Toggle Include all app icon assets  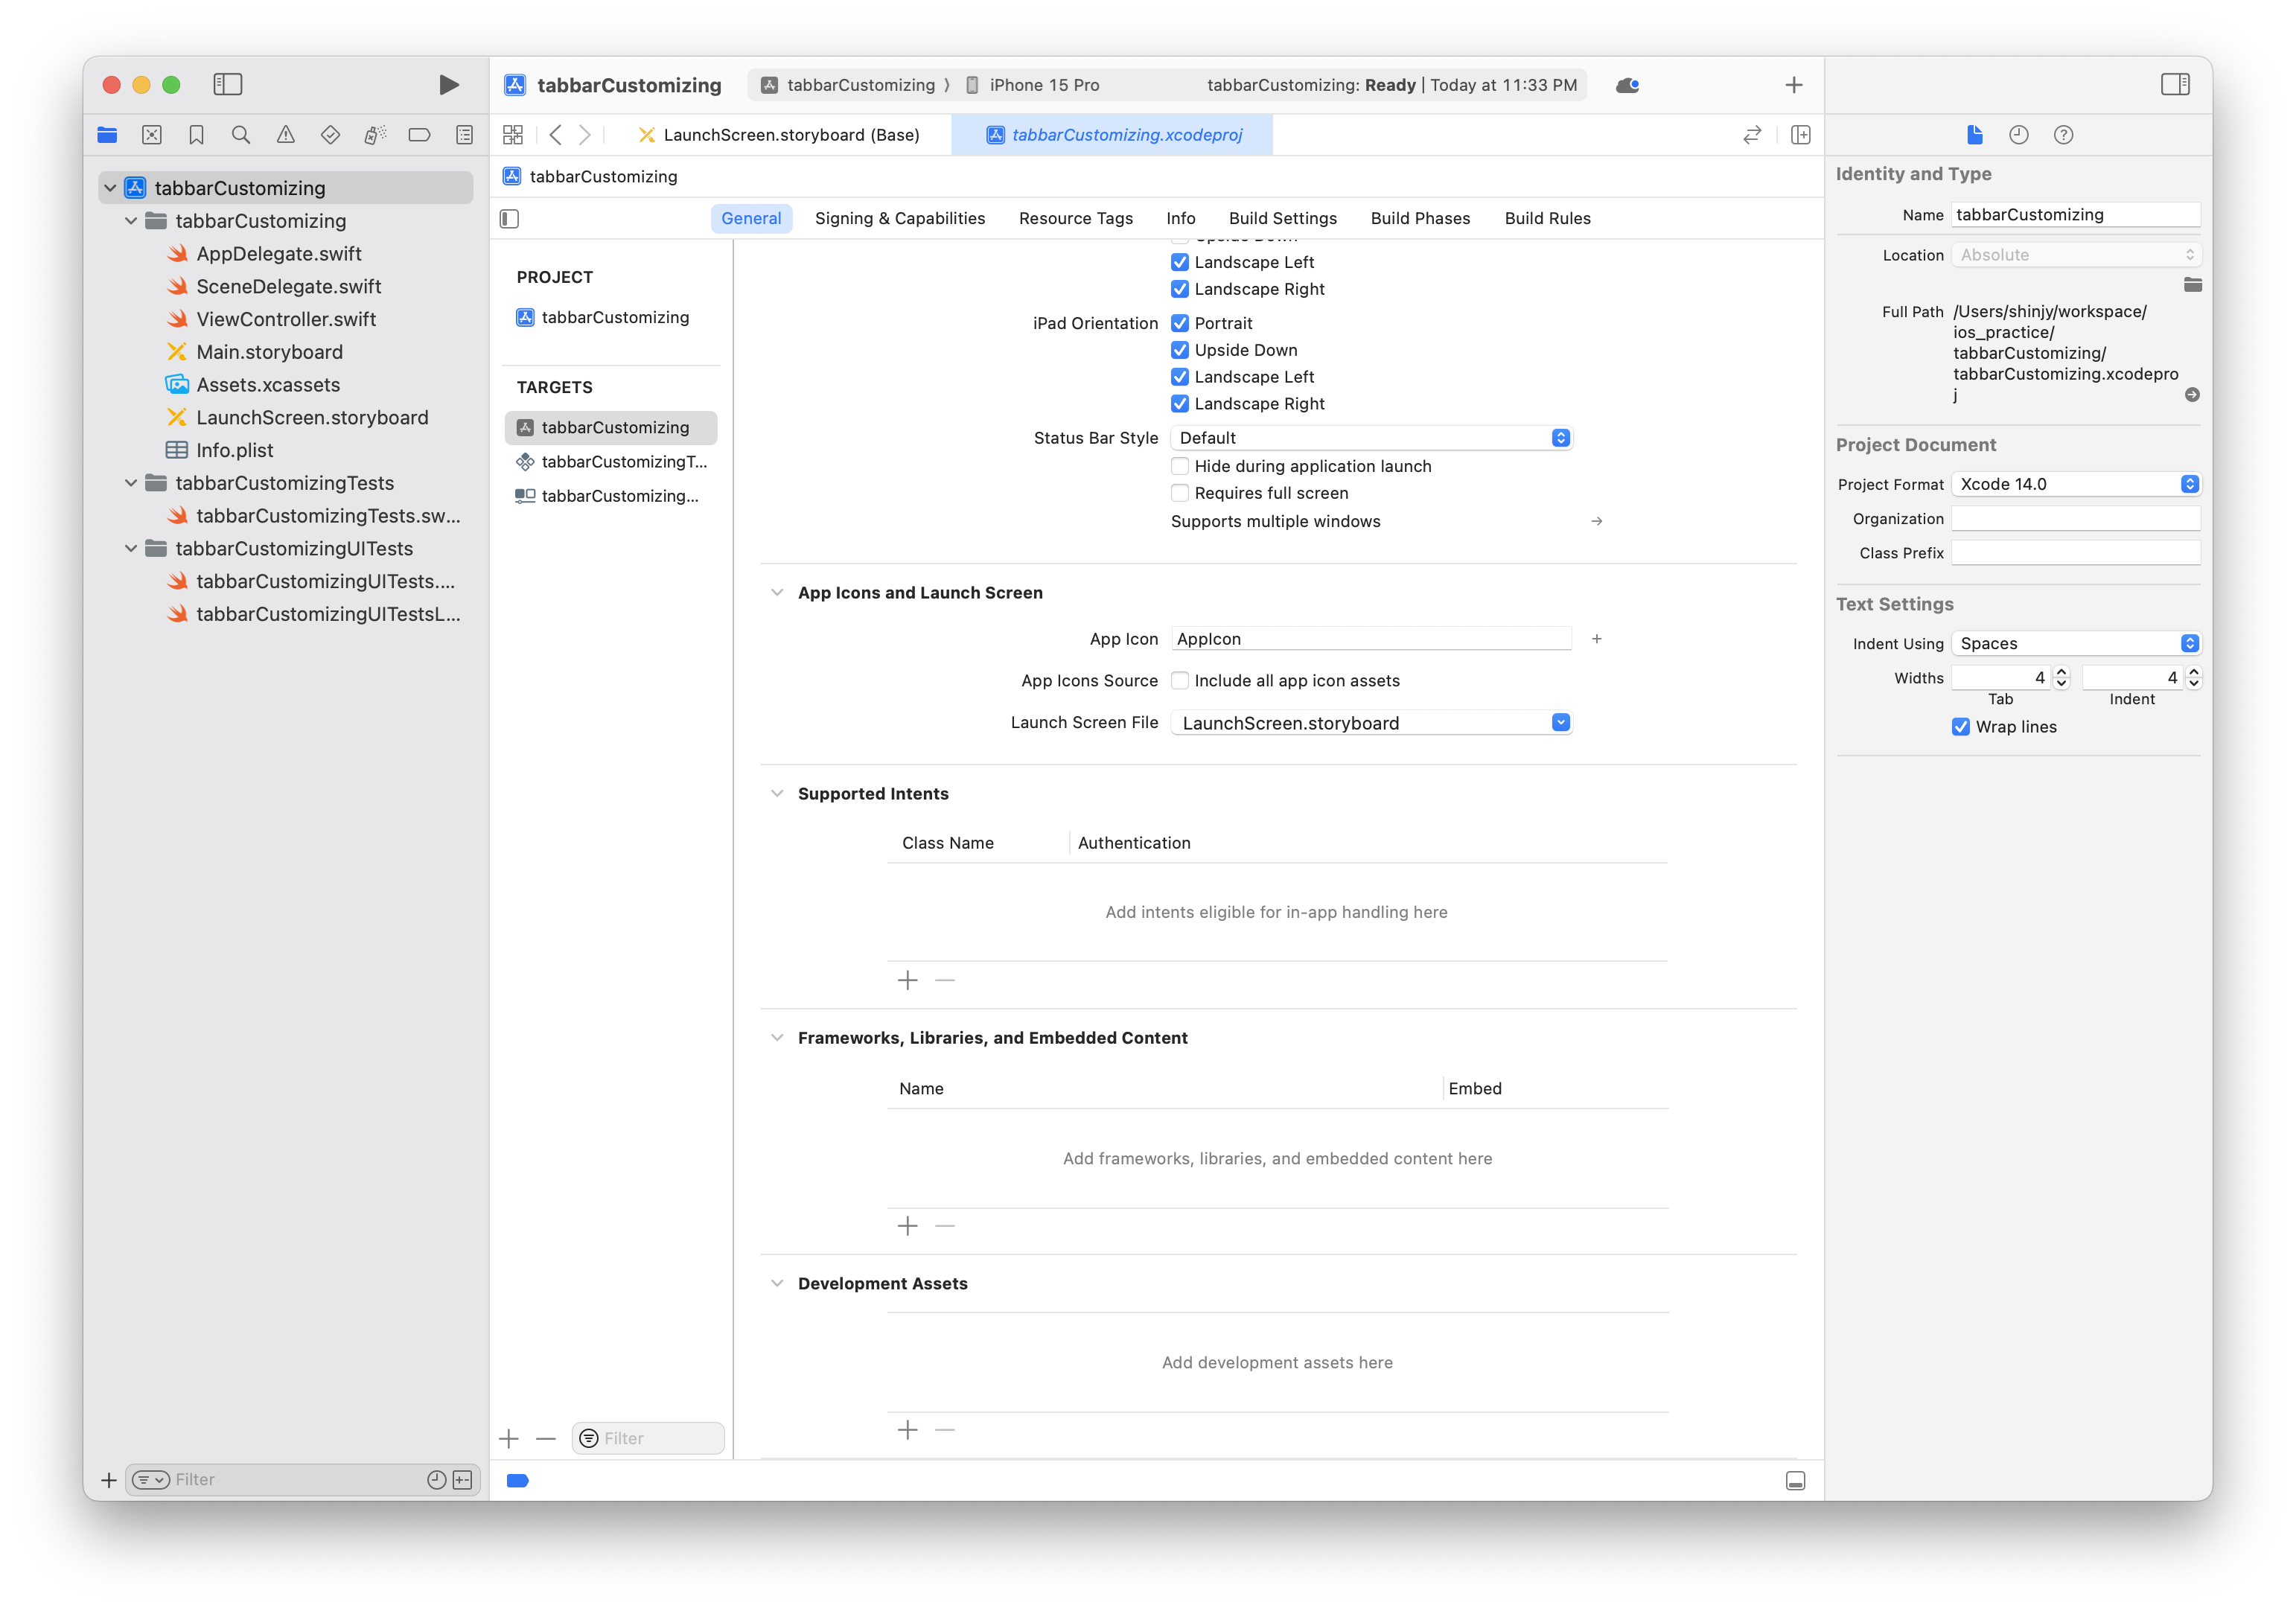tap(1180, 681)
